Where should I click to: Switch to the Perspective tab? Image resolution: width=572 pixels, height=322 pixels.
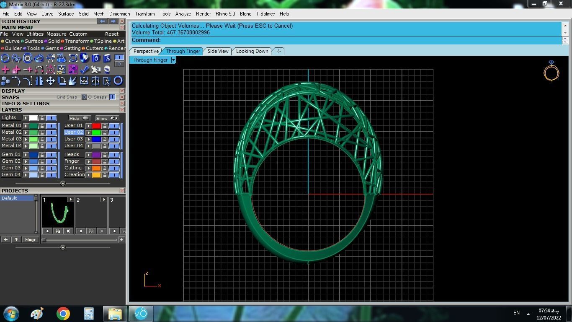coord(146,51)
